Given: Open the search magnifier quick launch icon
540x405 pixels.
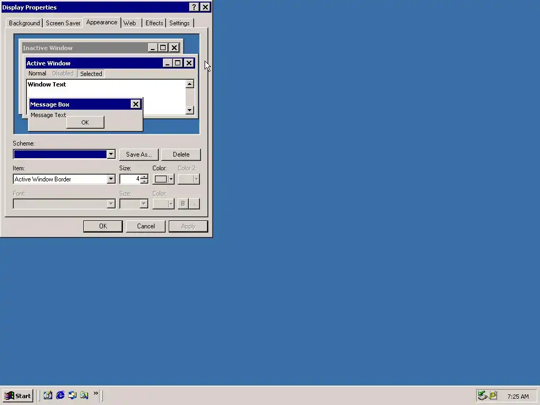Looking at the screenshot, I should point(84,395).
